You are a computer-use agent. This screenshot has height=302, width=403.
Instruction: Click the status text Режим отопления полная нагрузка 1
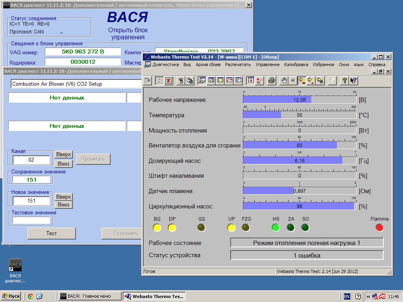(x=307, y=243)
